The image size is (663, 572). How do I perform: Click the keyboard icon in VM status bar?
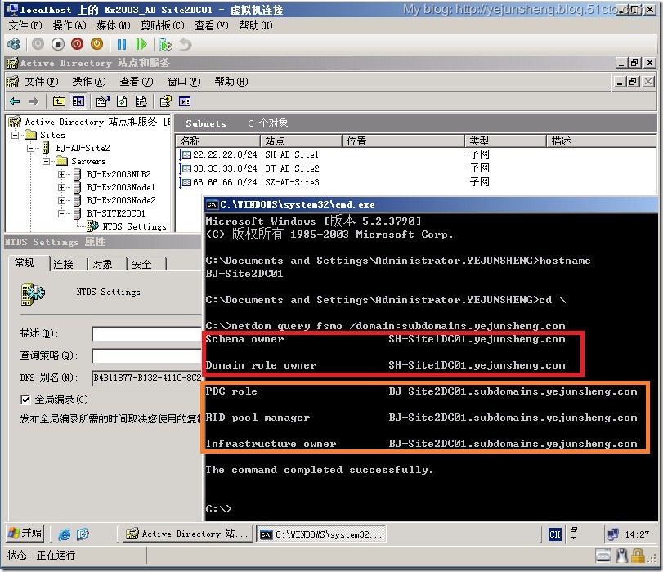[603, 556]
